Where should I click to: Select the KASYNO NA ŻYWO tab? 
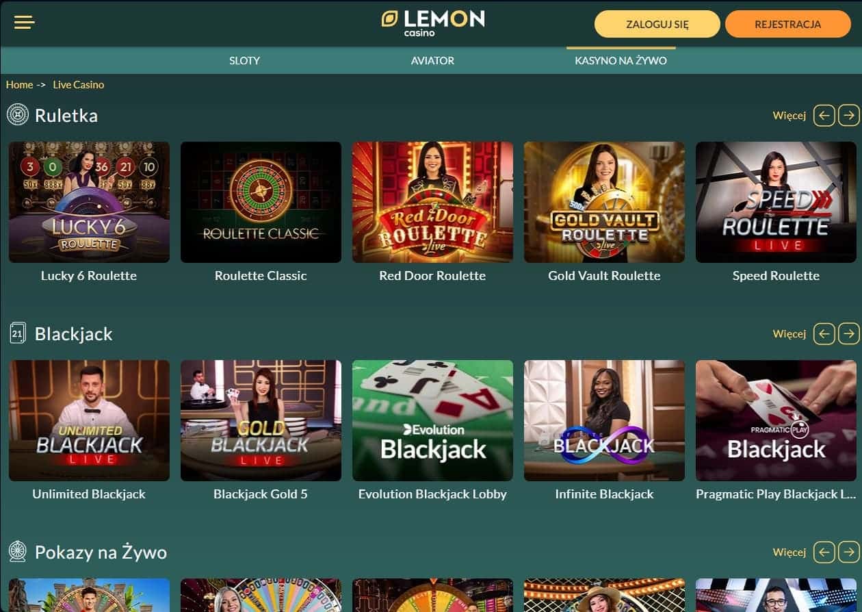tap(621, 60)
